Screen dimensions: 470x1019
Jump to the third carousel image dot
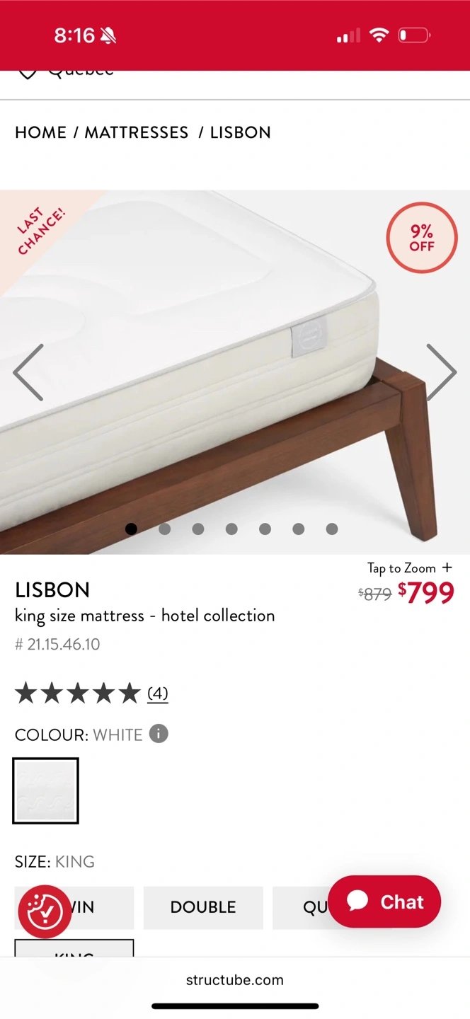tap(198, 529)
